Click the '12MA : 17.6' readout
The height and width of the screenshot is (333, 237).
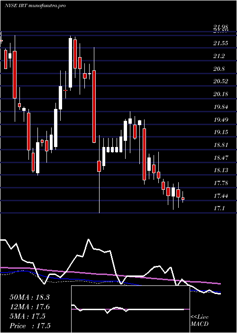[29, 307]
